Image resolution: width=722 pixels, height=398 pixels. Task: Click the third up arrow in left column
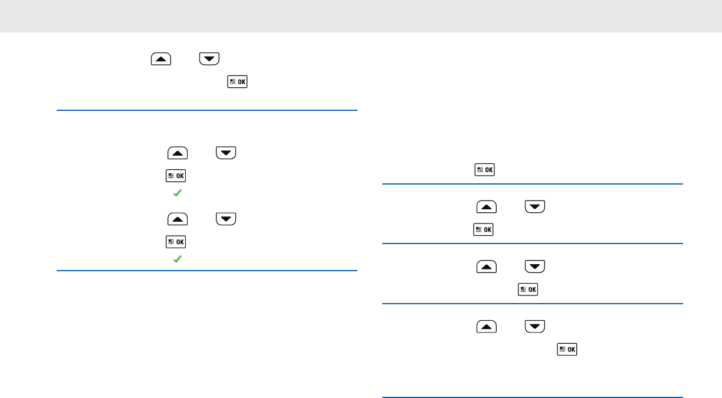click(x=178, y=219)
